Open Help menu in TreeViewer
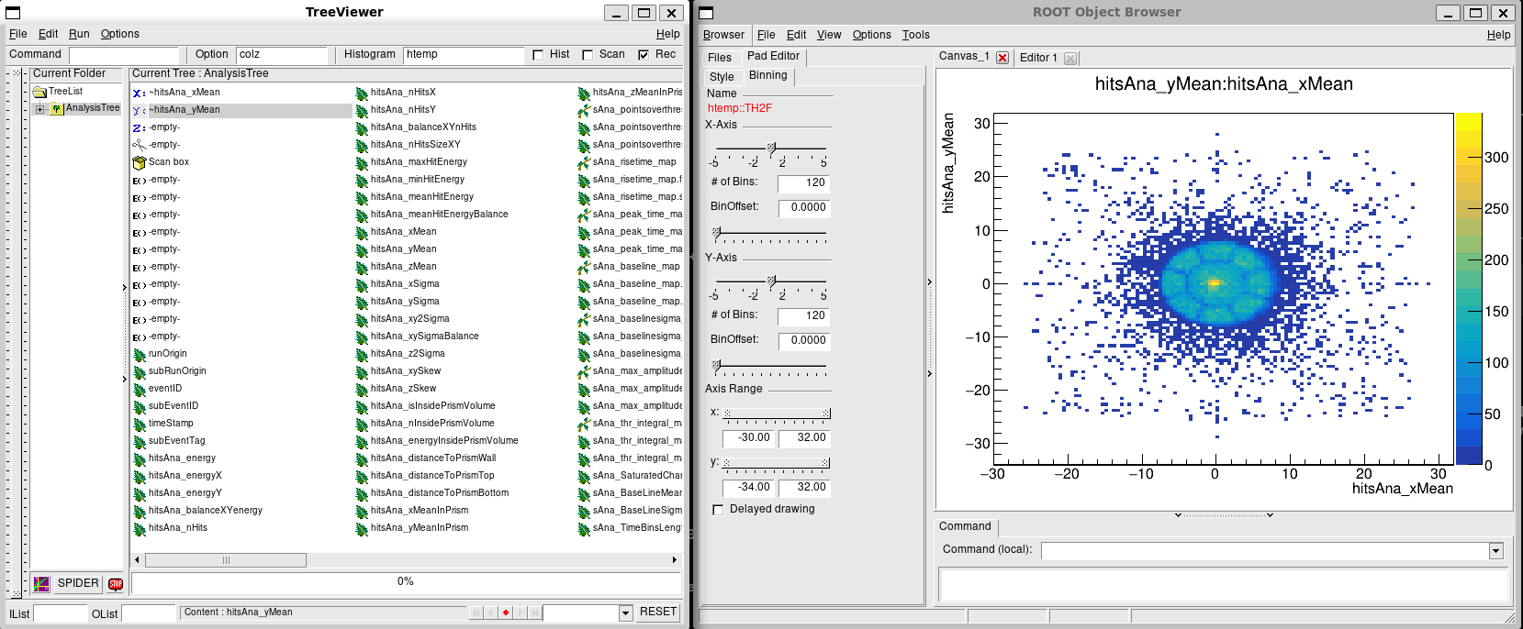 668,34
